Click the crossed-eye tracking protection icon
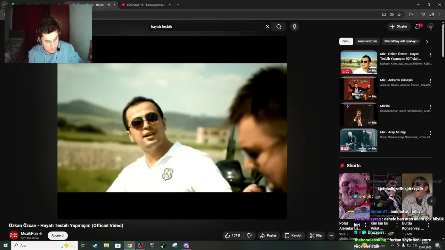 point(391,15)
